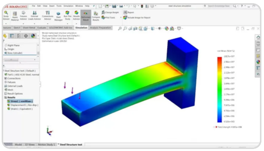The width and height of the screenshot is (264, 151).
Task: Click the New document icon
Action: [100, 6]
